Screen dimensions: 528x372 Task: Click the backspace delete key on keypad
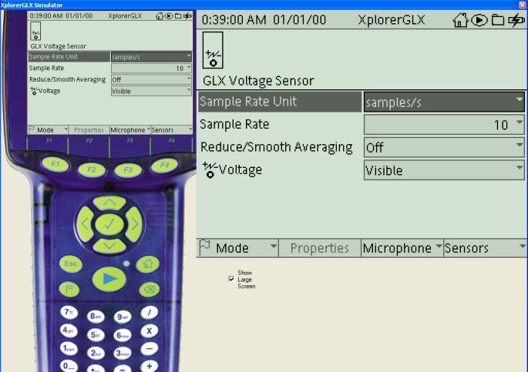(x=149, y=290)
